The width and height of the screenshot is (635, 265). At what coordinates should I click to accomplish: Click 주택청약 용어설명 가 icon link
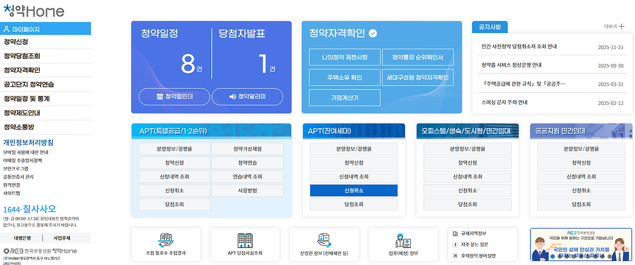point(474,256)
